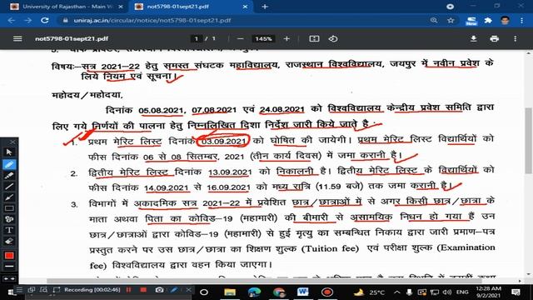
Task: Close the recording toolbar
Action: coord(189,290)
